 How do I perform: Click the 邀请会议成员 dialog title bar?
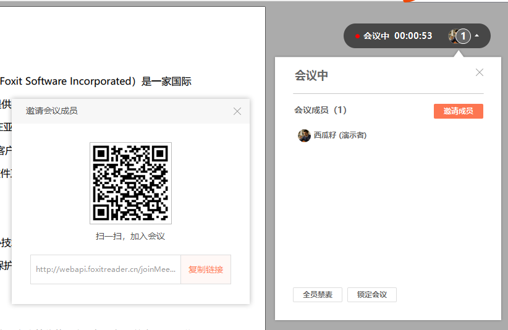[x=124, y=111]
